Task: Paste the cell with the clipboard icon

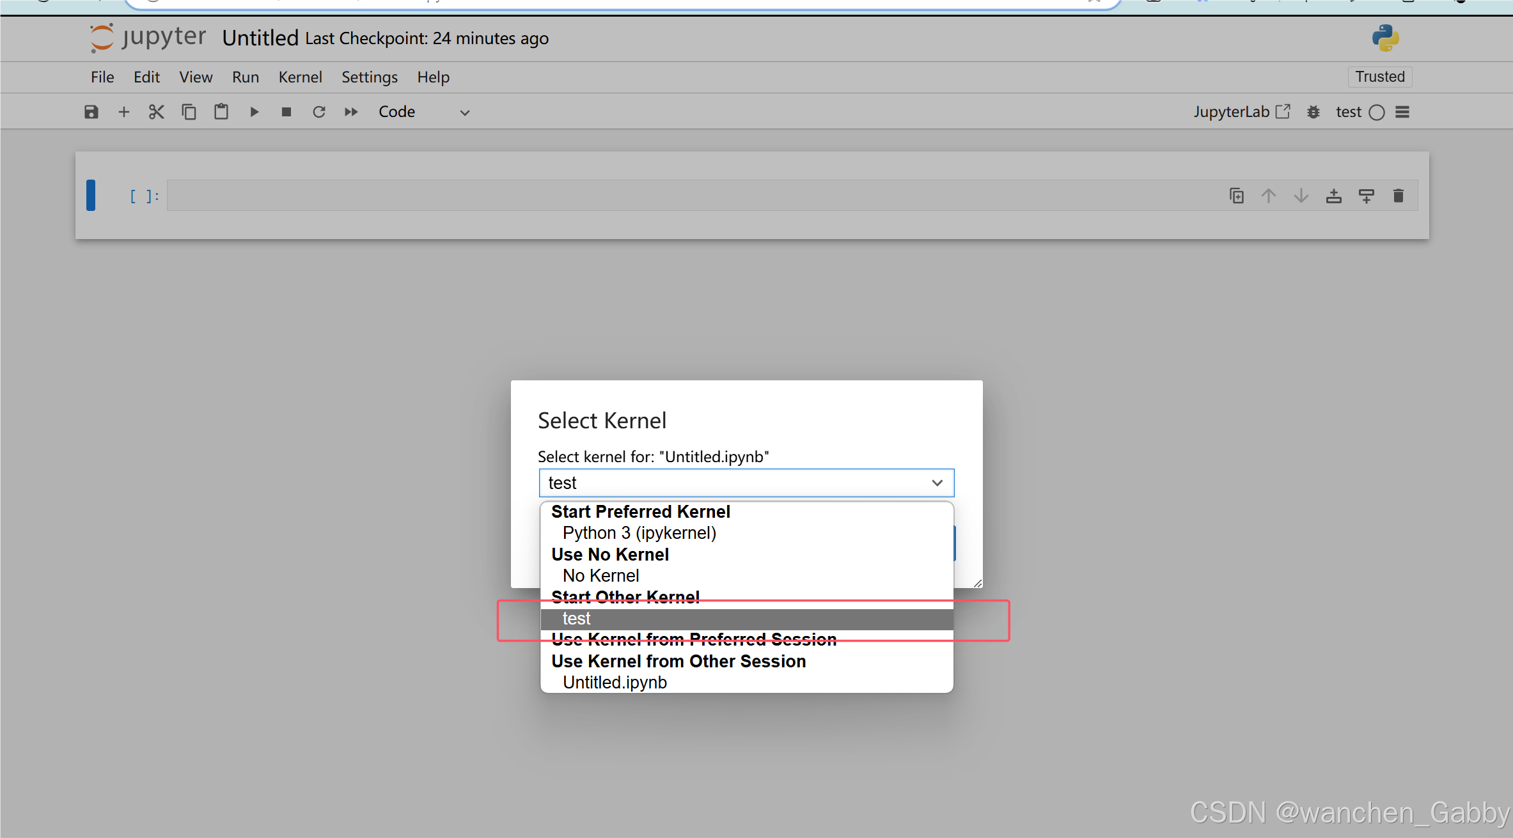Action: [x=221, y=112]
